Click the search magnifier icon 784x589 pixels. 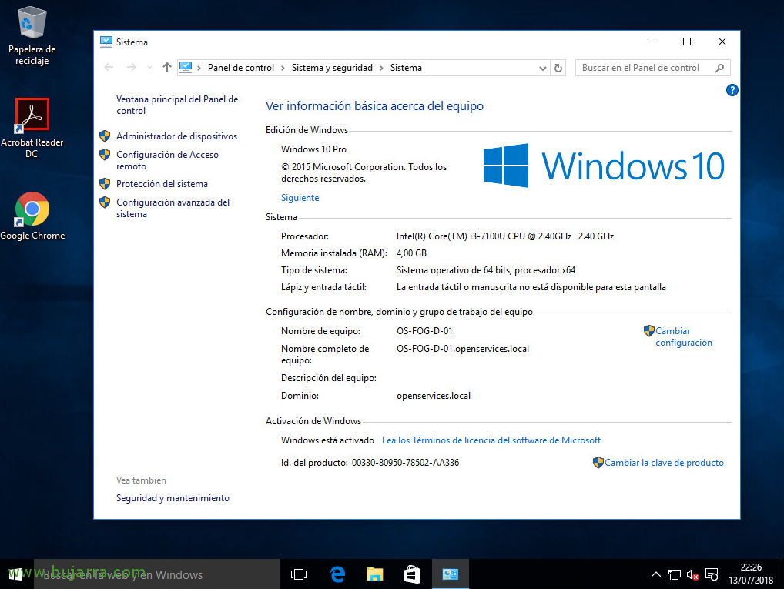pyautogui.click(x=719, y=68)
